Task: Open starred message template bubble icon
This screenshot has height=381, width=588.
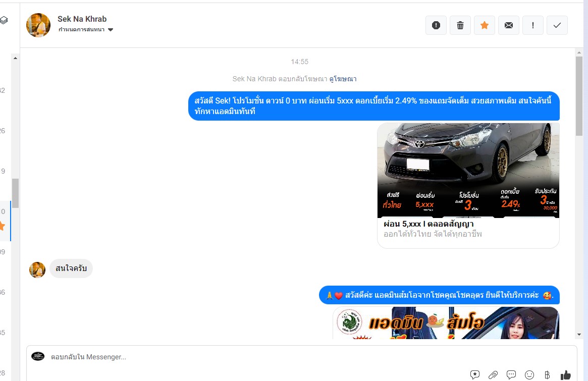Action: (x=475, y=374)
